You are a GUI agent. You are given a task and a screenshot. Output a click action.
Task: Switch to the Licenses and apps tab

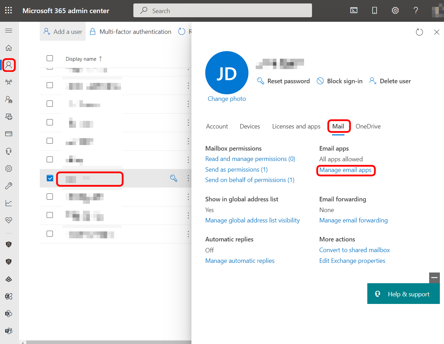[296, 126]
